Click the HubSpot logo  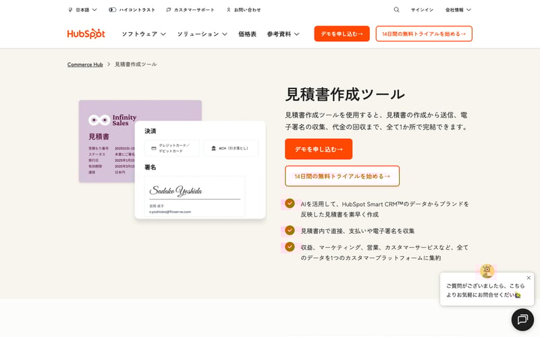(86, 34)
